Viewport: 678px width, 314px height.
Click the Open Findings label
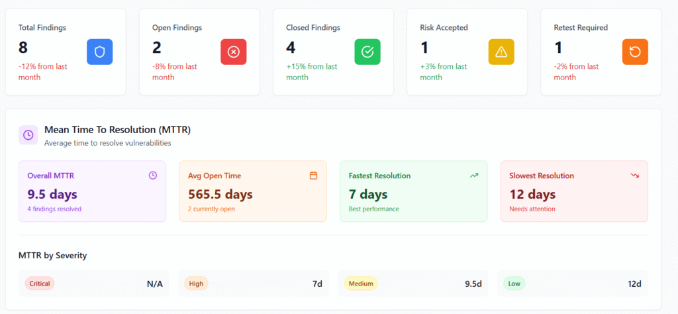click(177, 28)
